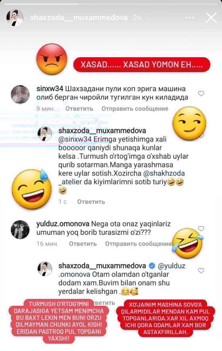Like the reply about Otam olamdan o'tganlar
This screenshot has height=351, width=222.
point(201,271)
